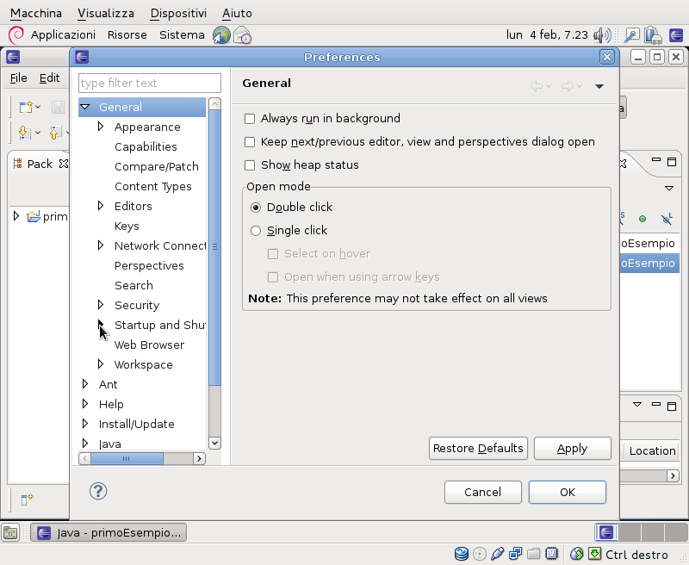Click the show desktop icon in bottom panel
689x565 pixels.
click(x=10, y=532)
